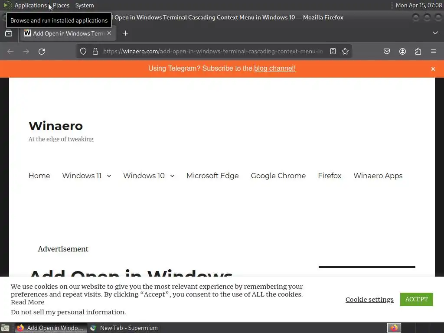Save page to Pocket
The image size is (444, 333).
(387, 51)
